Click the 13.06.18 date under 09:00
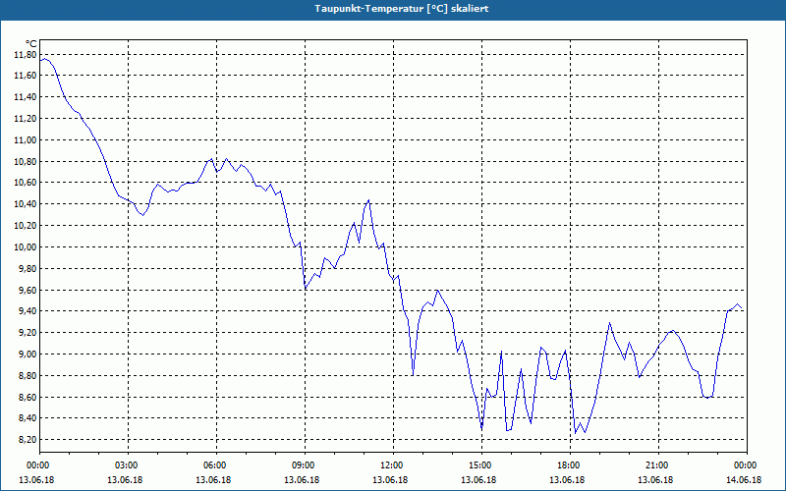The width and height of the screenshot is (786, 491). (x=302, y=480)
